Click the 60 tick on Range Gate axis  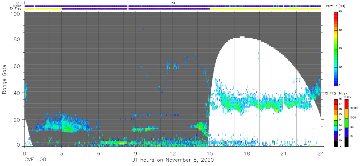[17, 66]
